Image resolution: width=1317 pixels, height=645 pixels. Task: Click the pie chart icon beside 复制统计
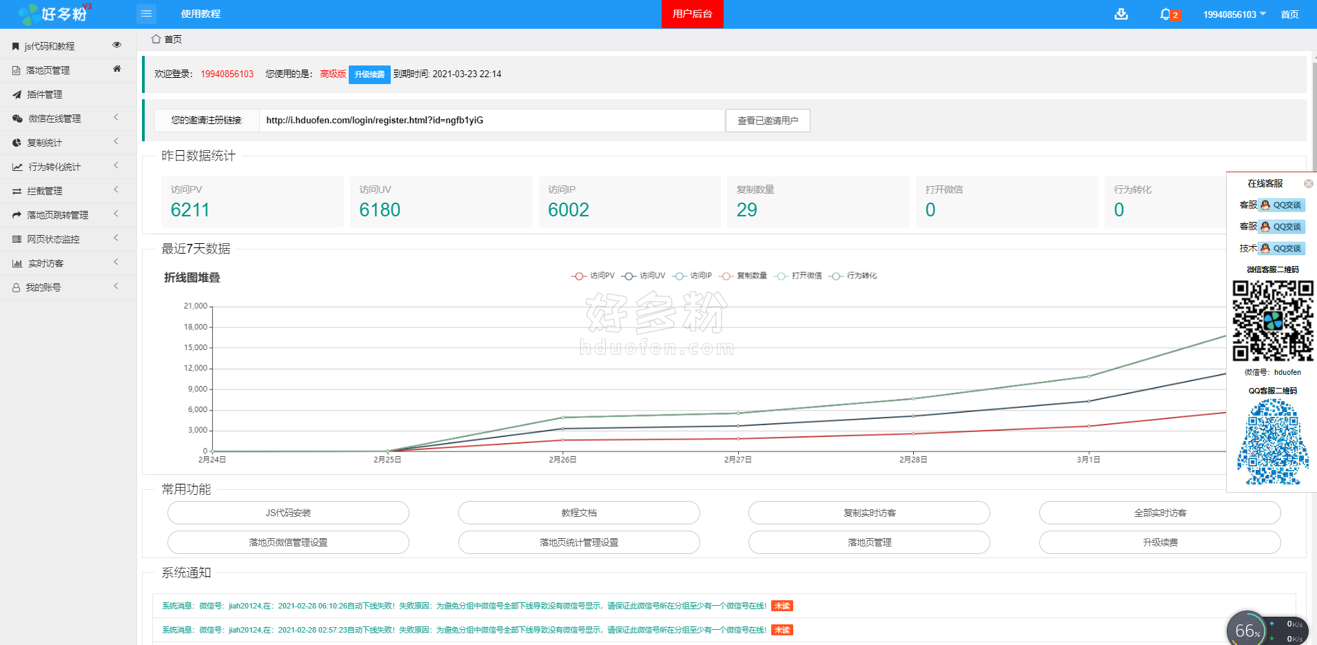tap(17, 143)
